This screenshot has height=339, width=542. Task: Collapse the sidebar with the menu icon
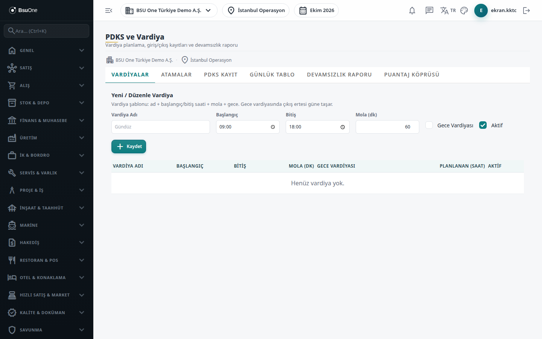pyautogui.click(x=109, y=11)
